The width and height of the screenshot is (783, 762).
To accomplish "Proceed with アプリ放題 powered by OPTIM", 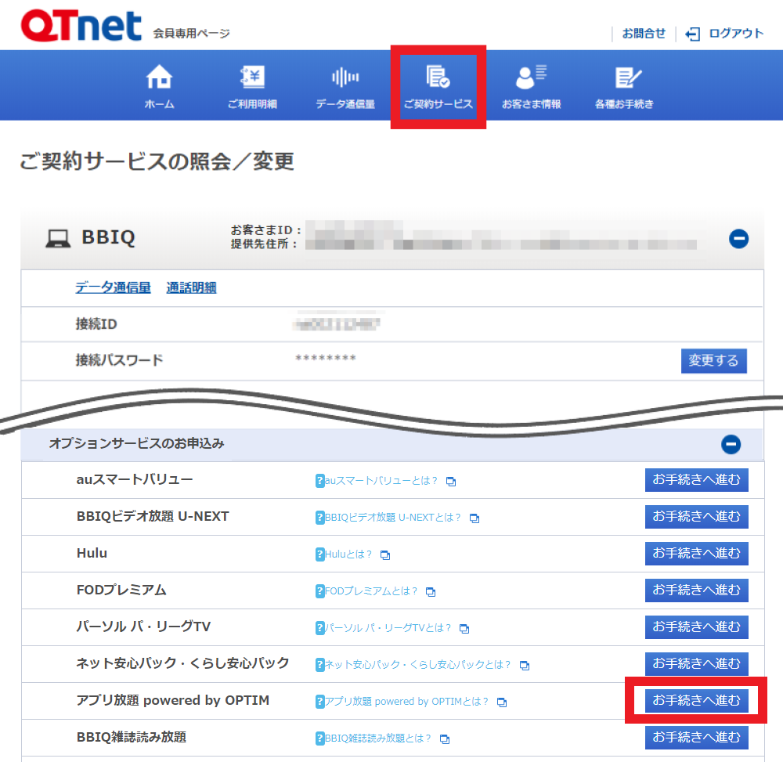I will click(696, 700).
